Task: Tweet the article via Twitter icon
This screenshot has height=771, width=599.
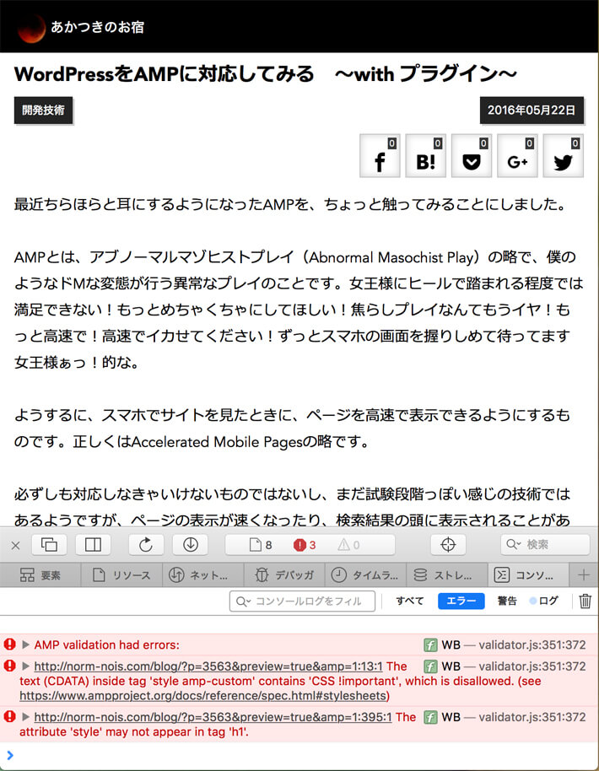Action: pyautogui.click(x=563, y=156)
